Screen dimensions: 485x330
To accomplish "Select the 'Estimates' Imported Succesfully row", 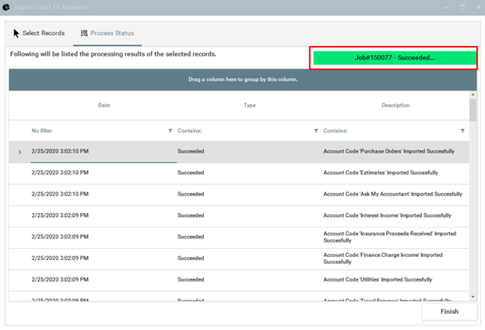I will coord(239,173).
